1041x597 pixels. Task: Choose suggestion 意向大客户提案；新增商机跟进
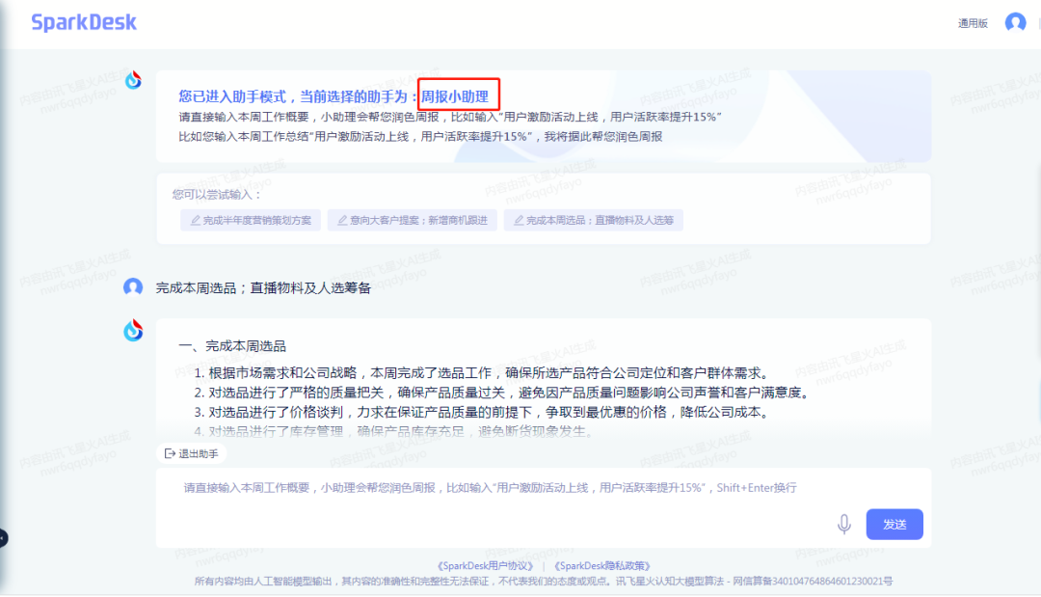413,221
